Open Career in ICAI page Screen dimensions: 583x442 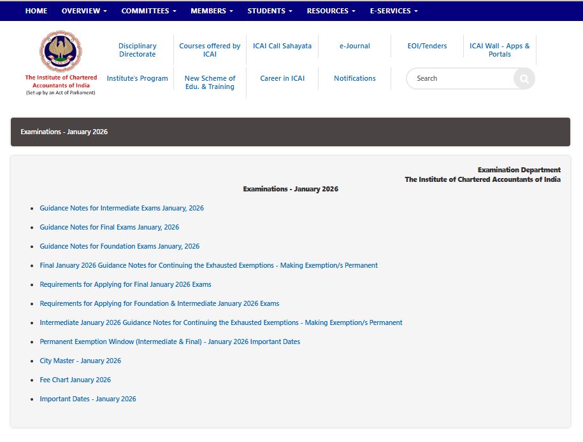(x=282, y=78)
